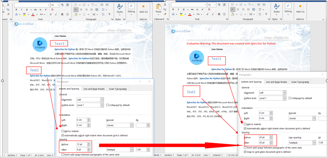Center align text in the left window
Viewport: 328px width, 158px height.
tap(82, 10)
